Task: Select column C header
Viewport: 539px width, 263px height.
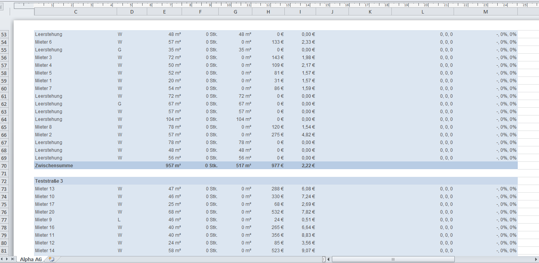Action: coord(76,12)
